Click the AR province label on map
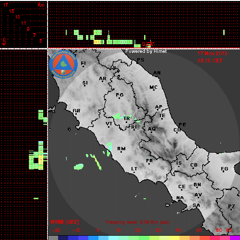The height and width of the screenshot is (240, 240). pyautogui.click(x=103, y=79)
